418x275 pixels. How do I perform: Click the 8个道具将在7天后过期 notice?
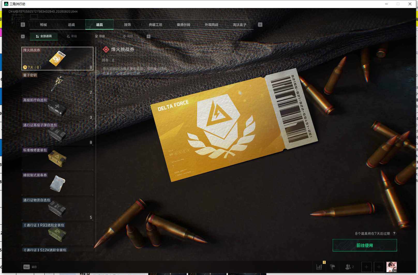pyautogui.click(x=372, y=233)
